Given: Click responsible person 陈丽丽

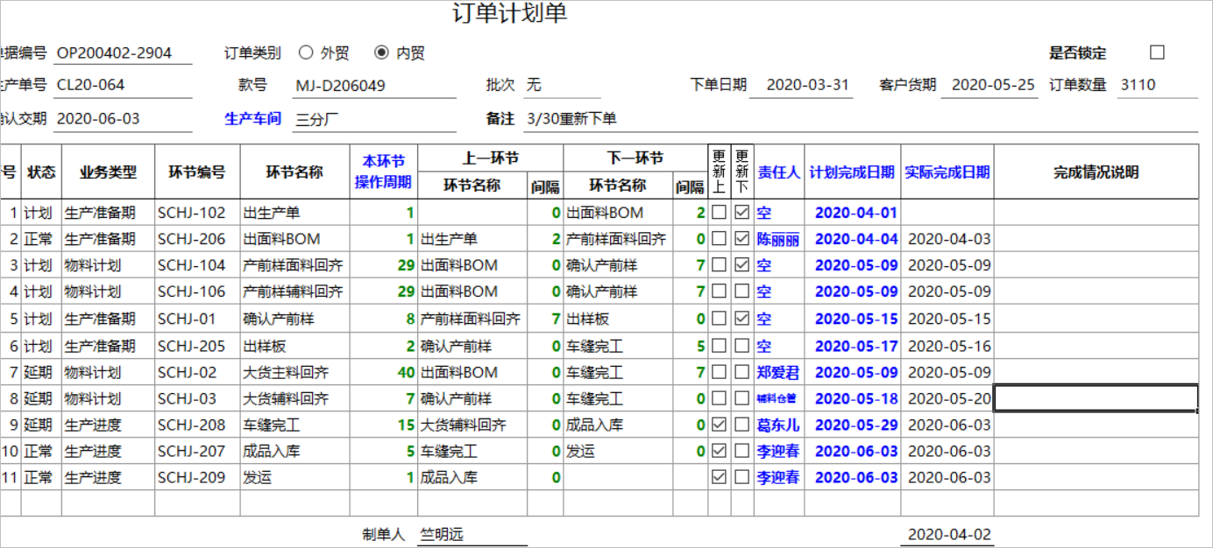Looking at the screenshot, I should [778, 239].
